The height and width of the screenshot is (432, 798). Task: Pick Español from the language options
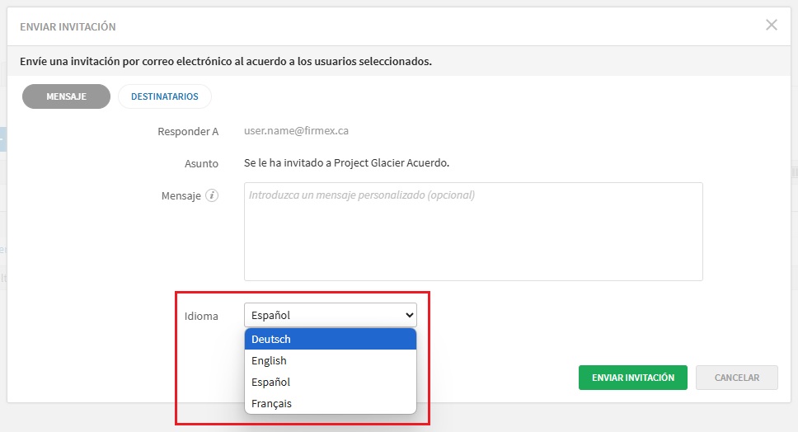(331, 382)
